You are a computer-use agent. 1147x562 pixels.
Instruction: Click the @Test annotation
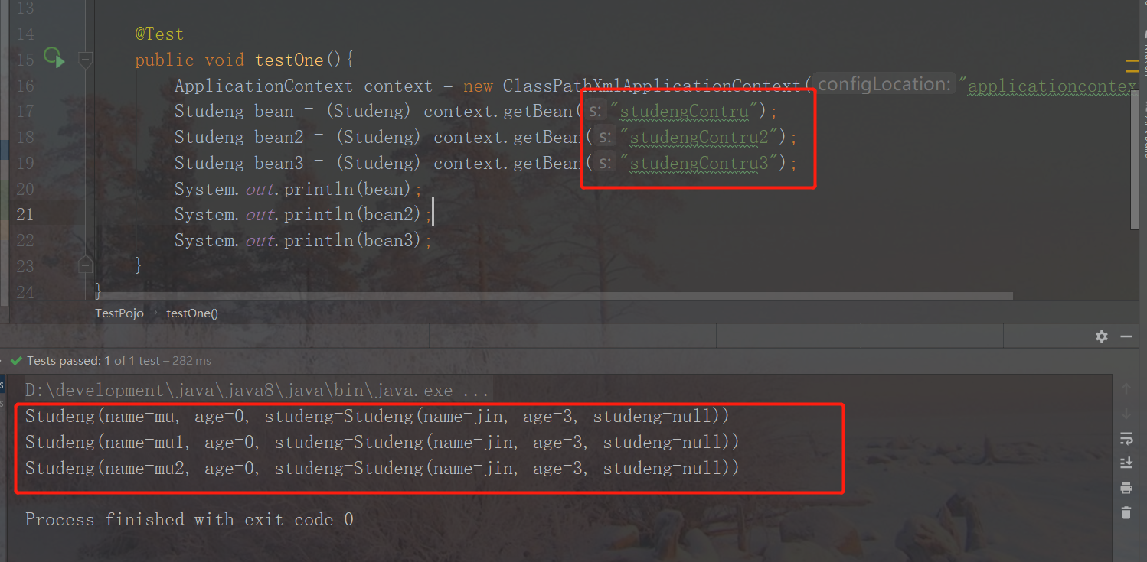click(x=159, y=34)
